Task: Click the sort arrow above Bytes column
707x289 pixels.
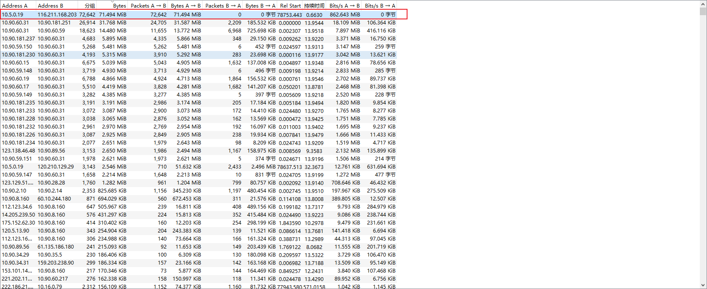Action: [x=112, y=2]
